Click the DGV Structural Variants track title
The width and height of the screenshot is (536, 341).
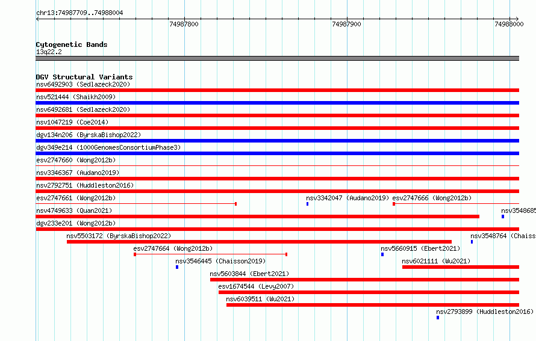pyautogui.click(x=84, y=77)
